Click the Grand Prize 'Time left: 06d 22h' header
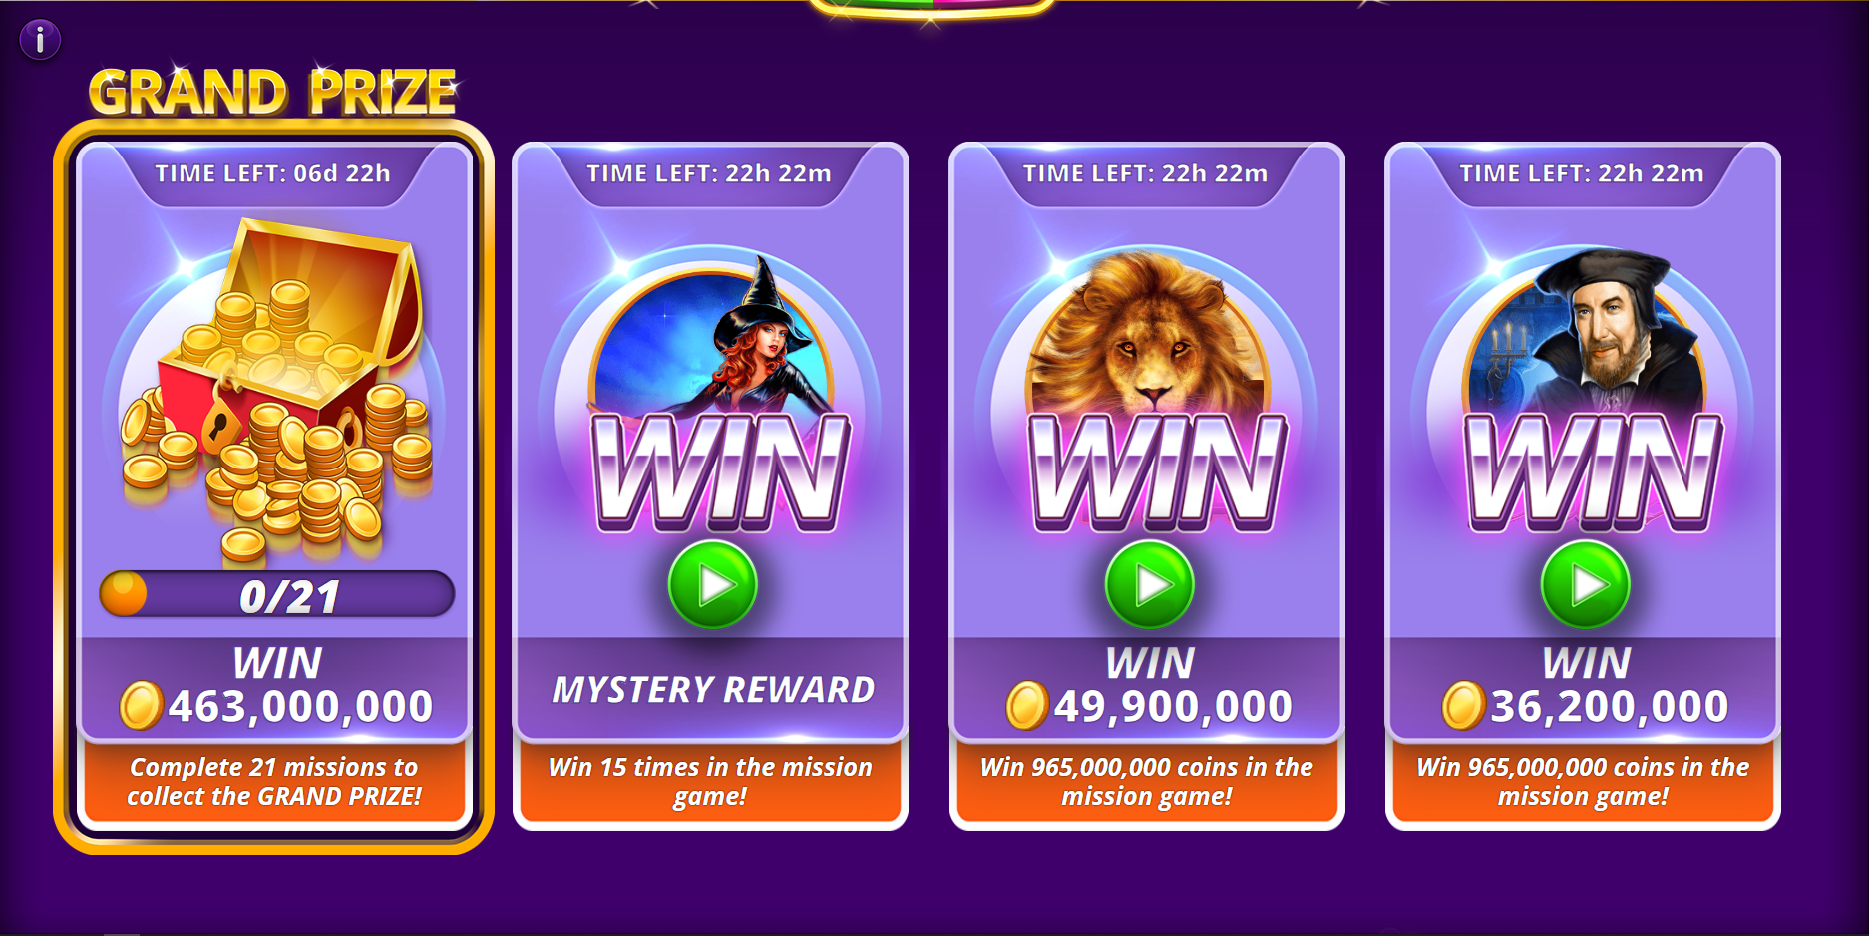 coord(272,173)
